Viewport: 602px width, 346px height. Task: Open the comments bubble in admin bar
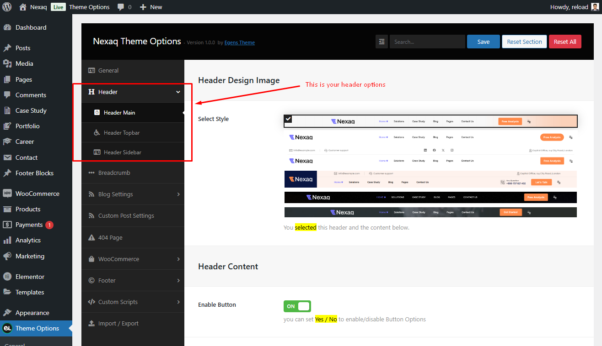click(x=121, y=7)
